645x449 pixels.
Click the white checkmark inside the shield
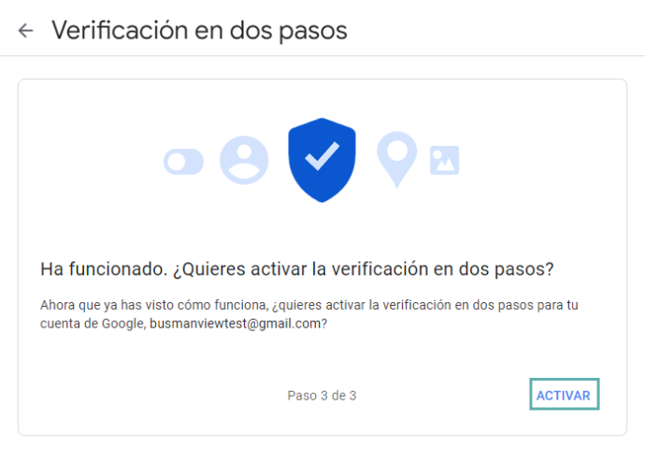point(322,156)
